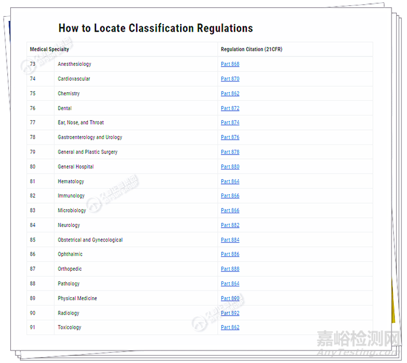Click specialty code 77

(x=33, y=122)
